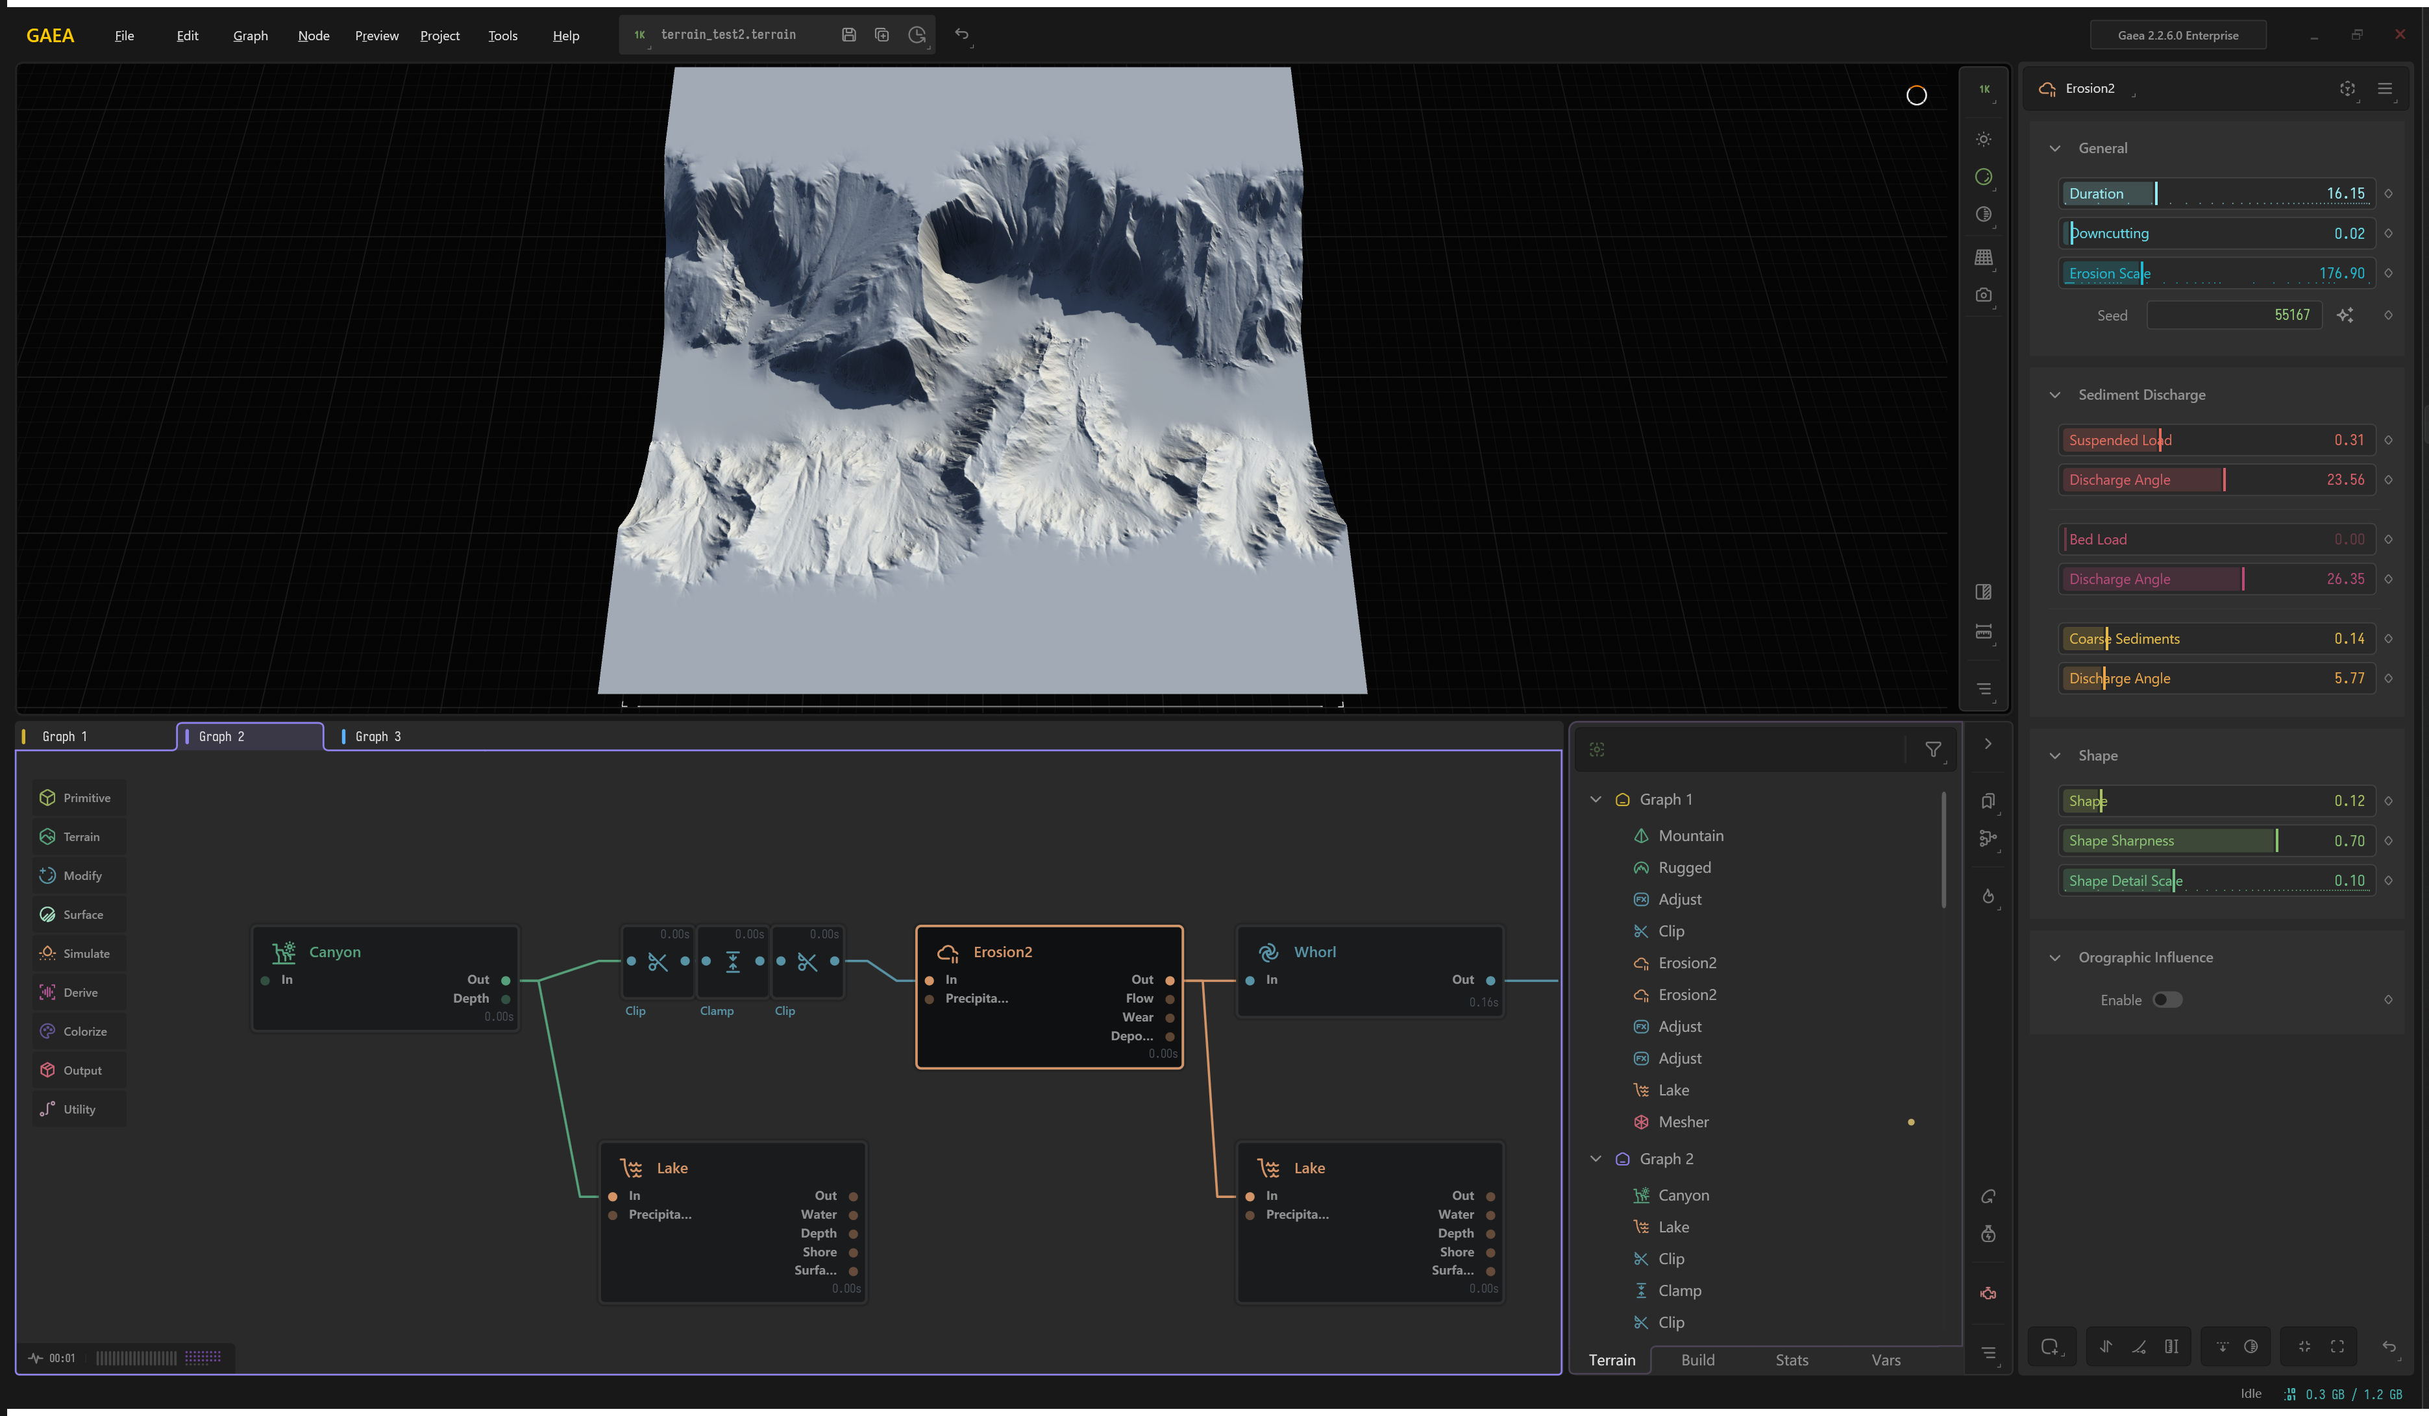Click the filter funnel icon
2429x1416 pixels.
[x=1932, y=750]
